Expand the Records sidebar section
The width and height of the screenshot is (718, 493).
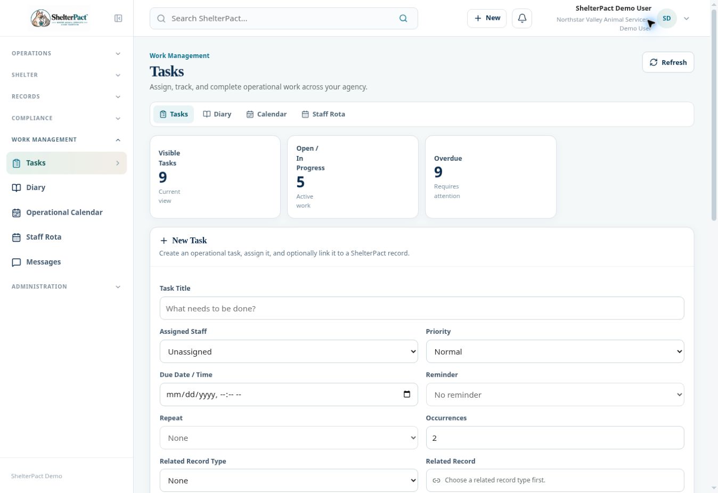67,96
